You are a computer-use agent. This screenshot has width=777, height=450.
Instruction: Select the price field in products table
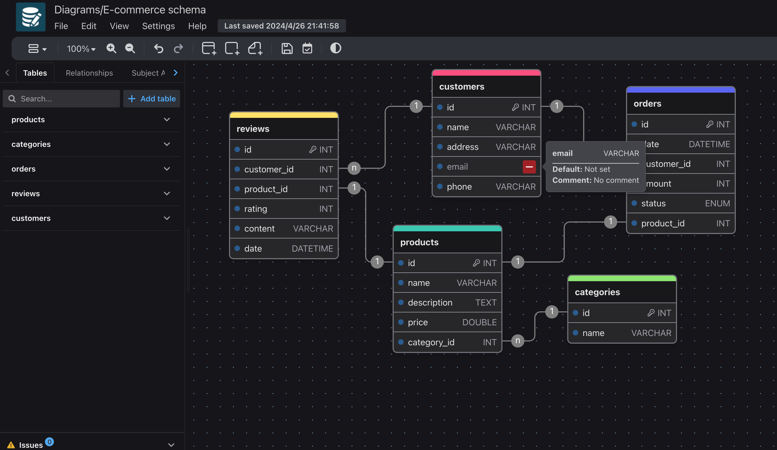[x=447, y=322]
